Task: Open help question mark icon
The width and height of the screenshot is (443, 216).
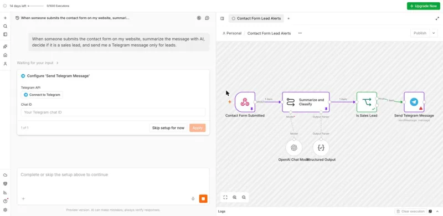Action: (5, 201)
